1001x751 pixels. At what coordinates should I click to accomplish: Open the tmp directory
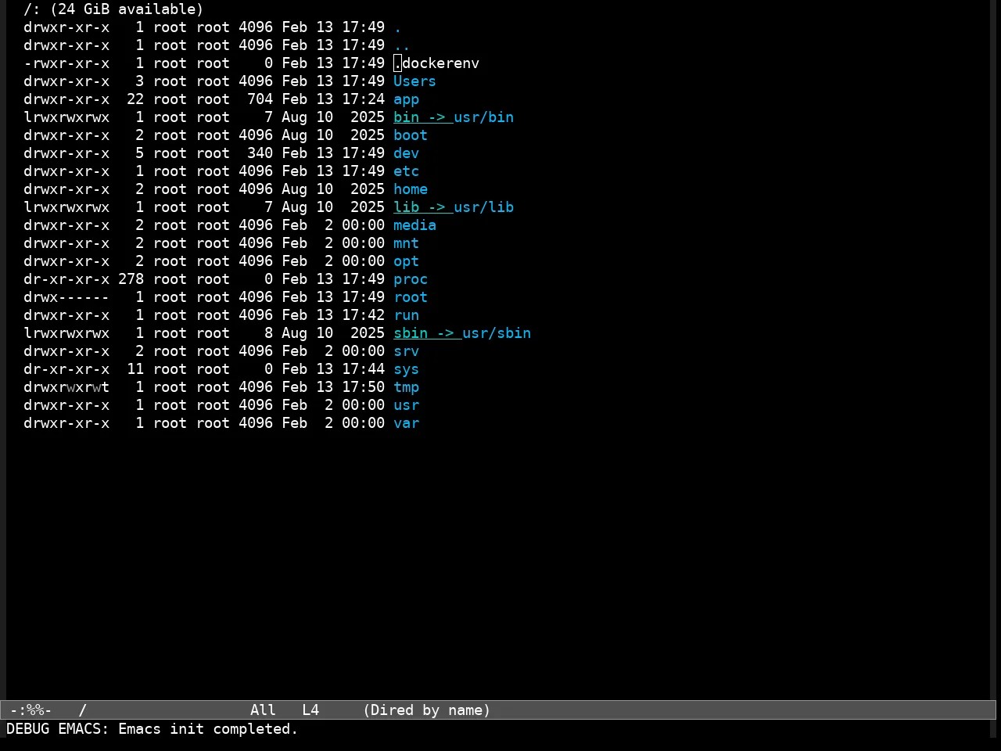pyautogui.click(x=406, y=387)
